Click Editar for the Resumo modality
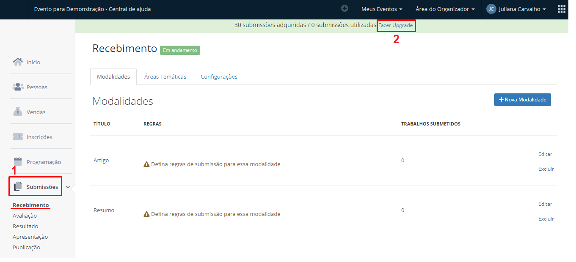 pyautogui.click(x=545, y=204)
